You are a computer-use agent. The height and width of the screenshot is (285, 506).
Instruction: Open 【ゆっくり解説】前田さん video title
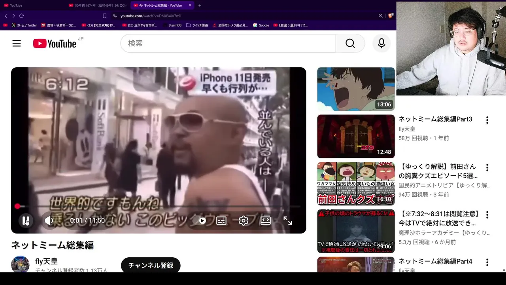(438, 171)
